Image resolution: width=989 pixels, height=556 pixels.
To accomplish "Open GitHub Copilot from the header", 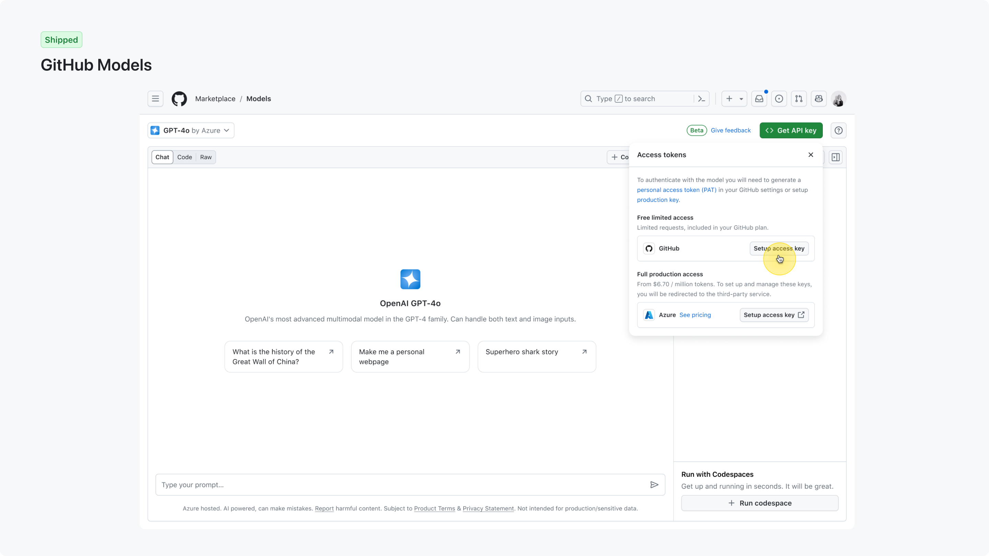I will pos(819,99).
